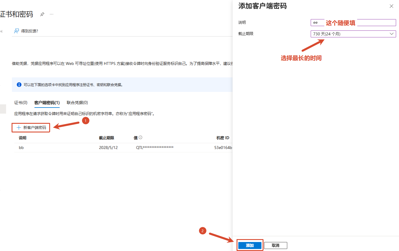The height and width of the screenshot is (251, 399).
Task: Show the info tooltip next to 值 column
Action: (x=140, y=138)
